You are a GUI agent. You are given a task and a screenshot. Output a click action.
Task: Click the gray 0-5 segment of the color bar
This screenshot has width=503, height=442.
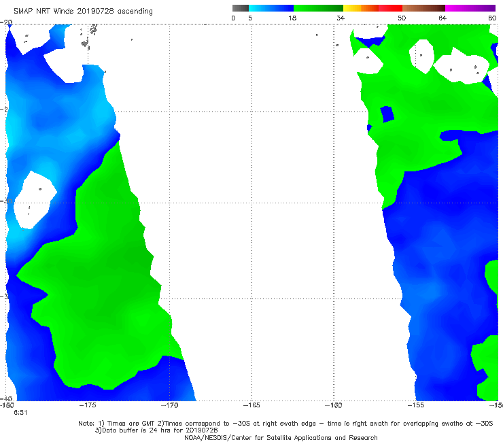(x=240, y=8)
